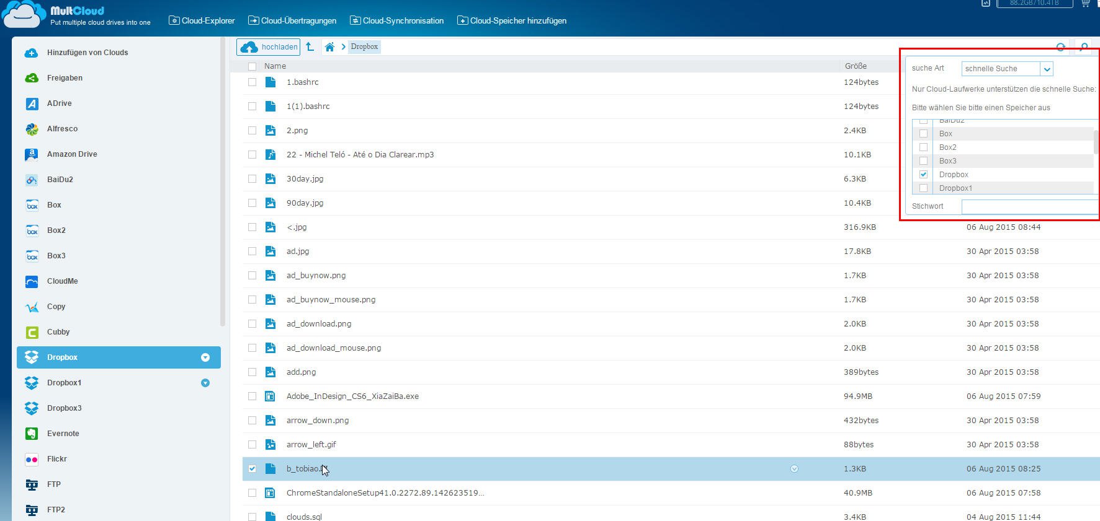
Task: Open 22 - Michel Teló mp3 file
Action: 360,154
